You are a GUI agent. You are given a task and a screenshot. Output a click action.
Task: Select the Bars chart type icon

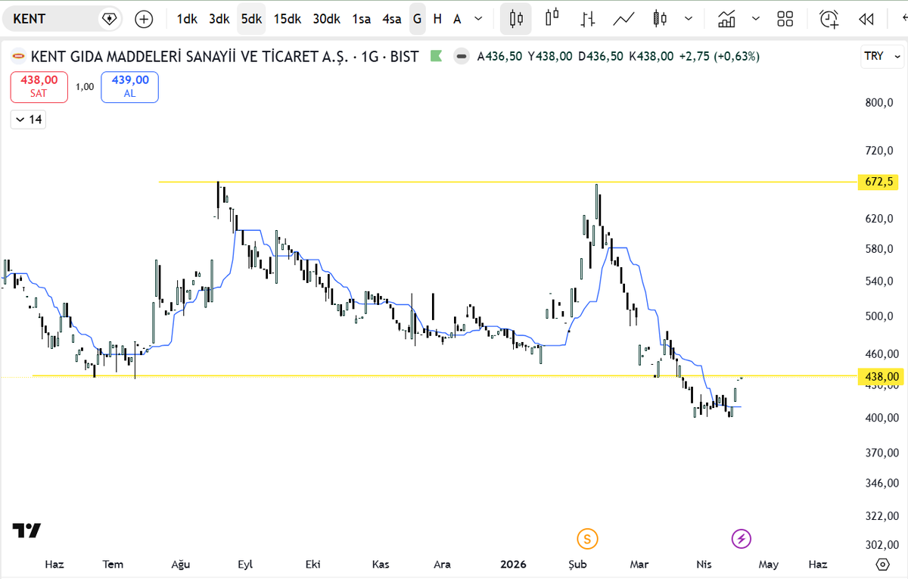[589, 19]
